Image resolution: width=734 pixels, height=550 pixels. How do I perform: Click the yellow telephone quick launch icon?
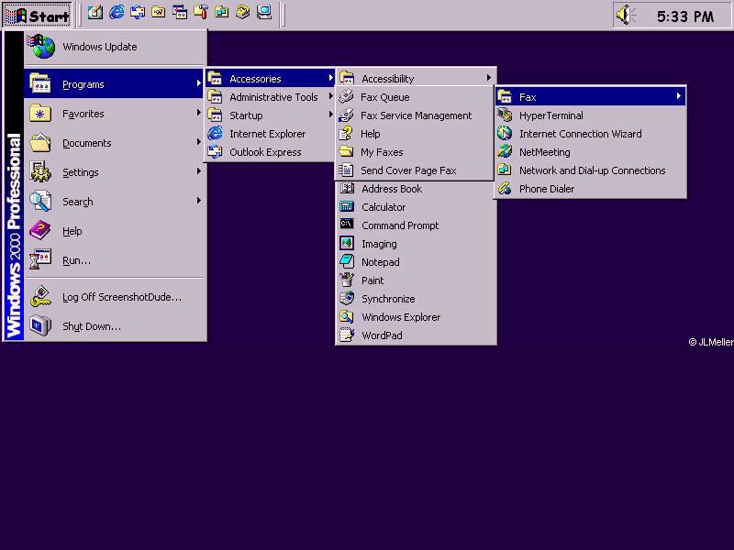coord(243,13)
